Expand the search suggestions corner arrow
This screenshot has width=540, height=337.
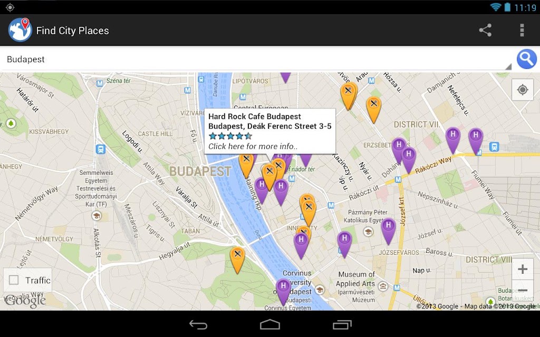(x=508, y=66)
